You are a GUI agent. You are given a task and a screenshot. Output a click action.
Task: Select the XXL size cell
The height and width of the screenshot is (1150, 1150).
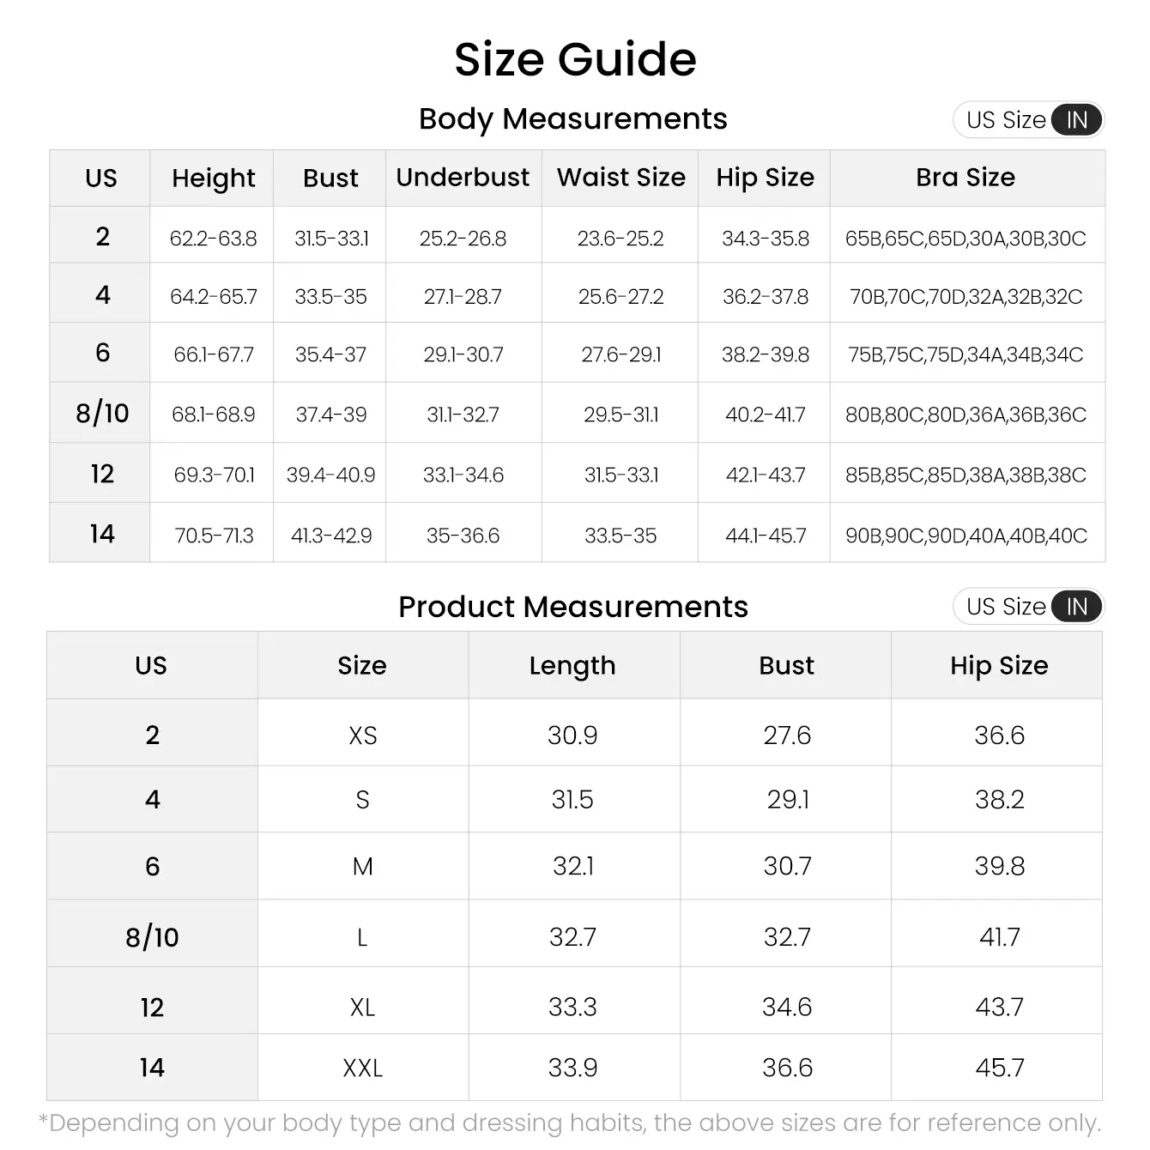coord(362,1068)
